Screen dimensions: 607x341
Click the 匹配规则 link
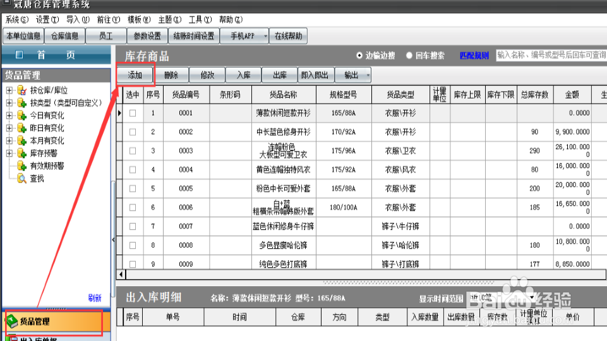click(474, 56)
